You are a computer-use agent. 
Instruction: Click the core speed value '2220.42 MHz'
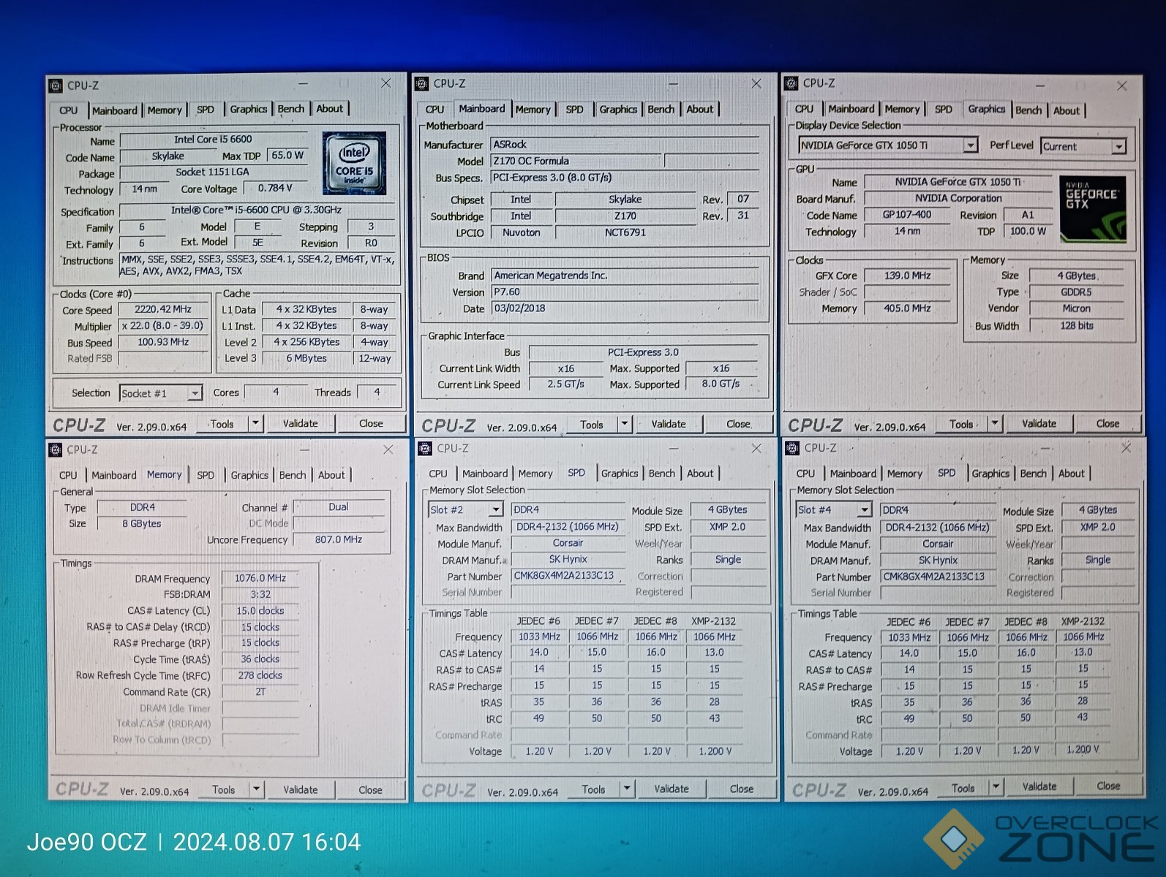tap(163, 309)
